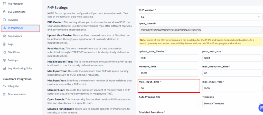Viewport: 263px width, 115px height.
Task: Expand the PHP Version dropdown
Action: tap(200, 17)
